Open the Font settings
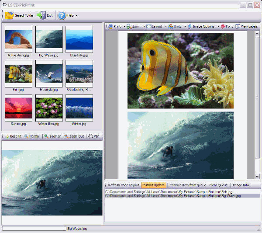Screen dimensions: 262x233 pos(227,26)
